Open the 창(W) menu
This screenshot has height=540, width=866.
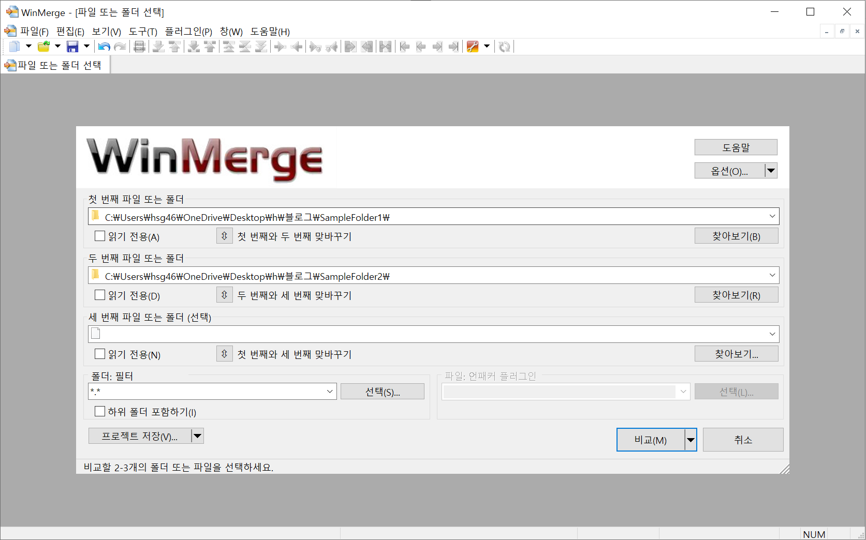[231, 32]
